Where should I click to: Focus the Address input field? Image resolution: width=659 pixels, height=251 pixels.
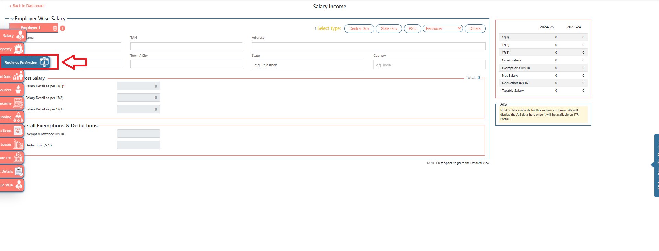tap(368, 46)
